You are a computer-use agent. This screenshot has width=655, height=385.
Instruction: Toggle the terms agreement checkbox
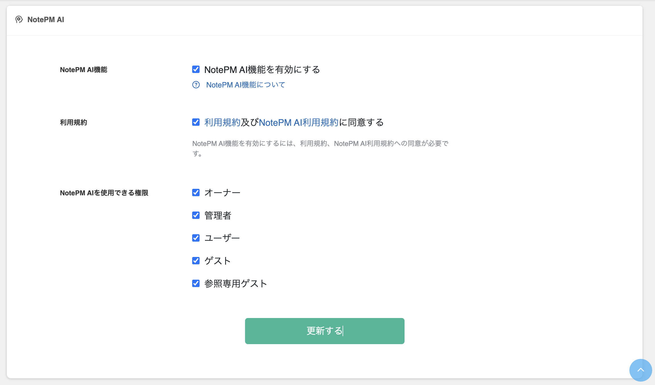tap(196, 122)
